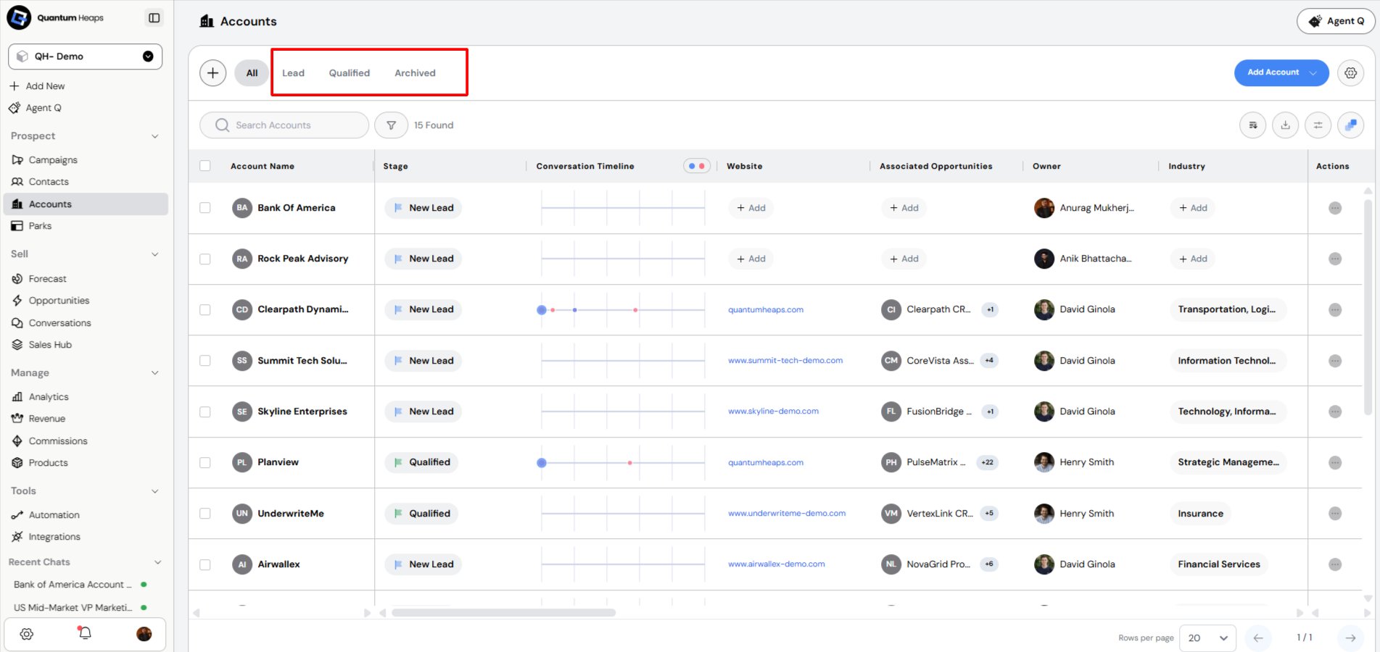
Task: Check the Summit Tech Solutions row checkbox
Action: point(205,361)
